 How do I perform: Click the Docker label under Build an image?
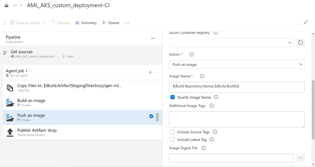[26, 105]
